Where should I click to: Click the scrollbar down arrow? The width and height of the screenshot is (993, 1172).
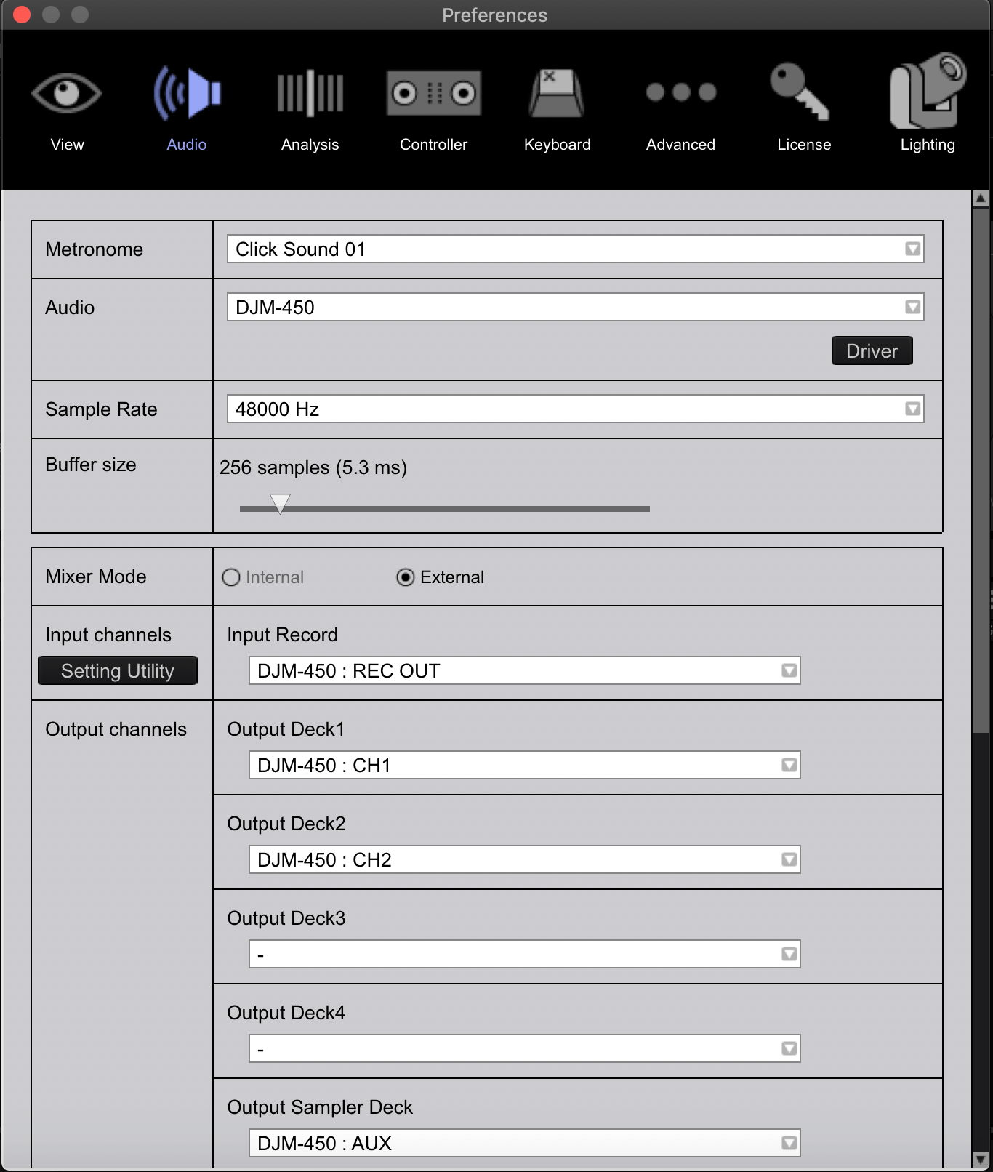click(x=980, y=1160)
